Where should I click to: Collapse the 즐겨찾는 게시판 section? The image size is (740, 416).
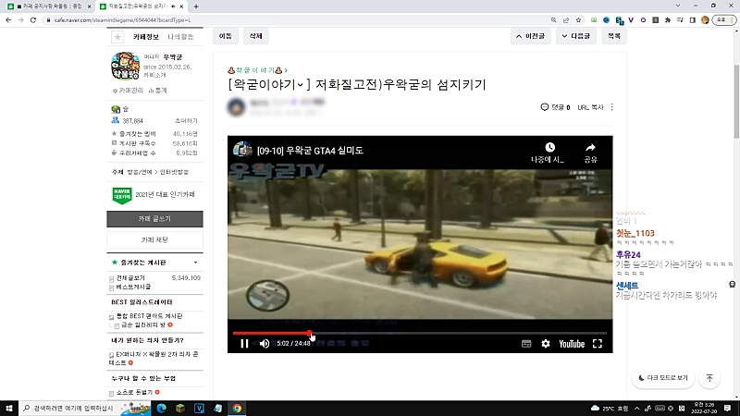coord(194,263)
